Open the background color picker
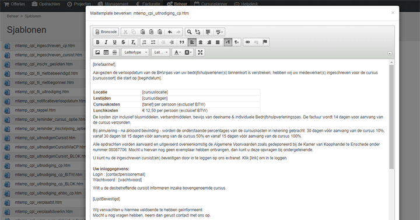 [x=188, y=53]
